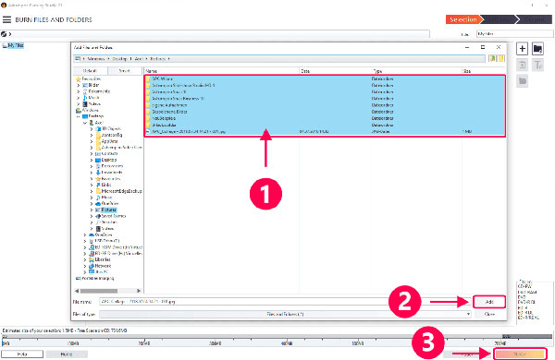Click the plus icon to add files
This screenshot has height=360, width=555.
coord(522,49)
